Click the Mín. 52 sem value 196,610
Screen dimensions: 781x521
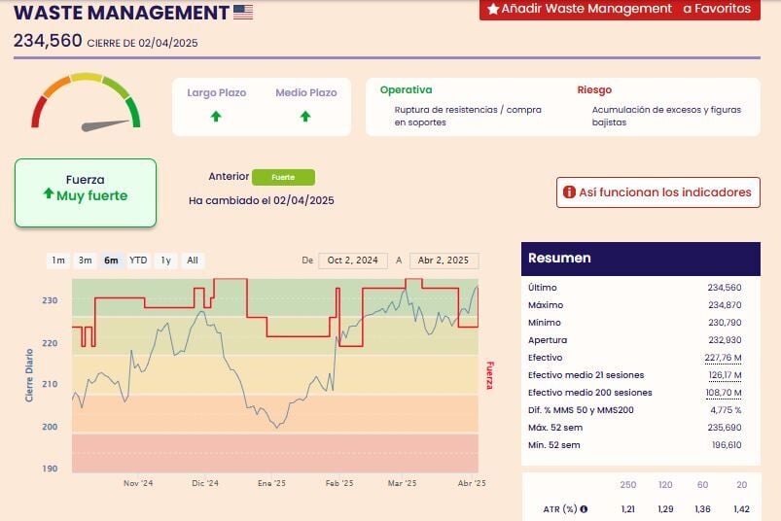[727, 445]
